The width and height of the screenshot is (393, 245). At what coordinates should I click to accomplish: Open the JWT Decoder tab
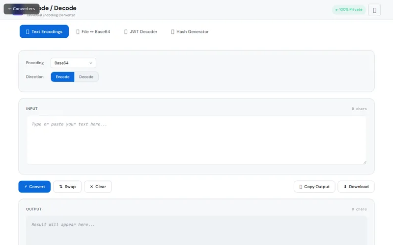point(141,31)
